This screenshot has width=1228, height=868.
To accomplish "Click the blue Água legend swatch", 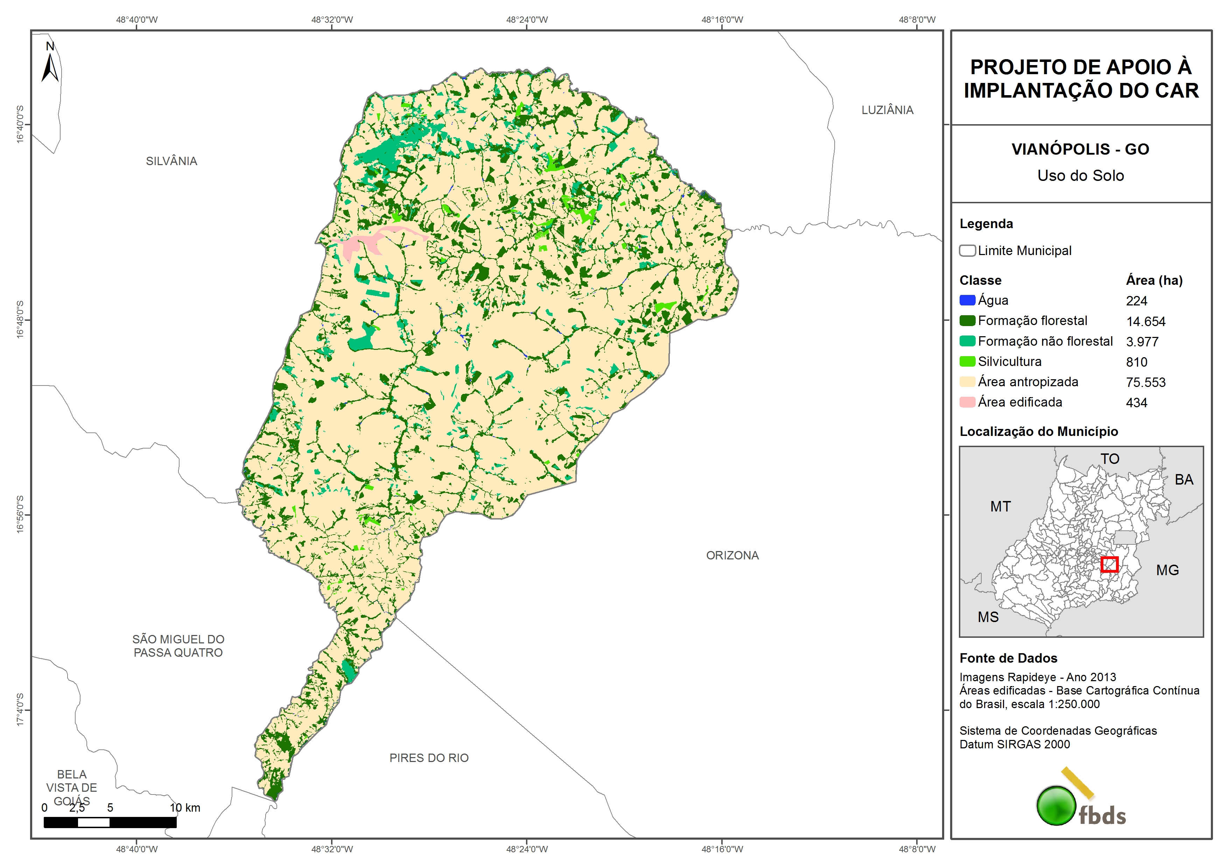I will pos(967,300).
